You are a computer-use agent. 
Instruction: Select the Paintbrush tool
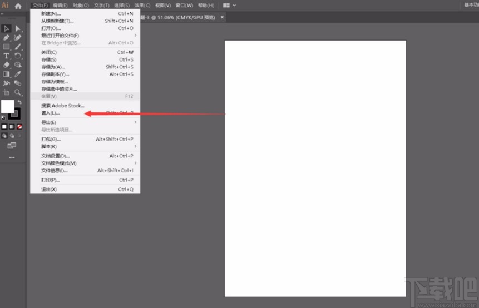[18, 47]
